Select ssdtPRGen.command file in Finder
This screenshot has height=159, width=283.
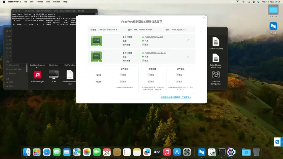click(x=70, y=75)
